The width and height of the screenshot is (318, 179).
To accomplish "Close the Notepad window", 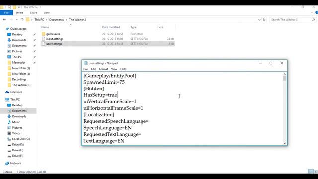I will point(282,63).
